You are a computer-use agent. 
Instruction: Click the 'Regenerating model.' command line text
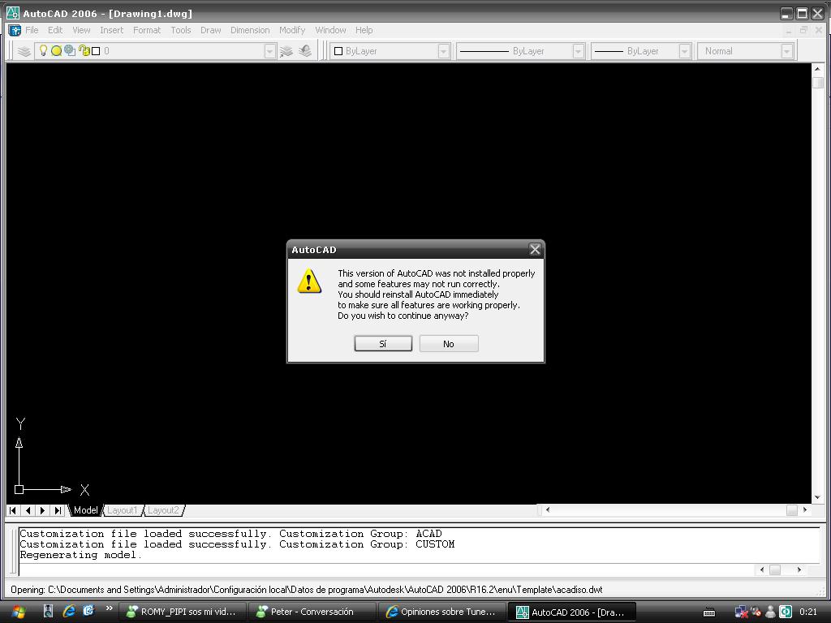tap(81, 555)
